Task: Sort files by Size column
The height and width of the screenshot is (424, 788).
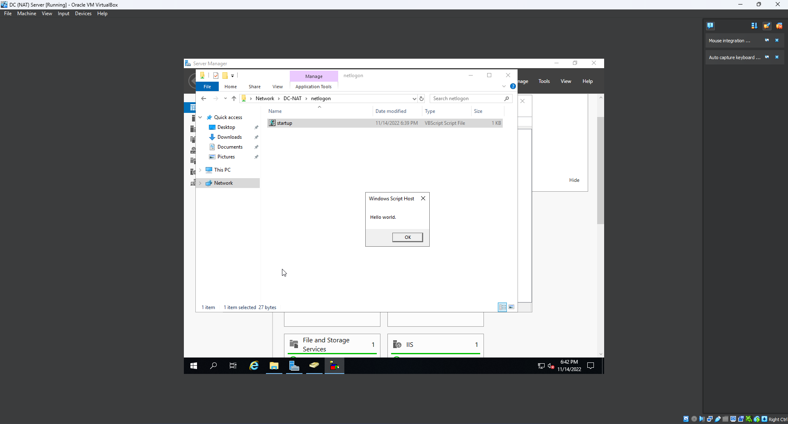Action: coord(488,111)
